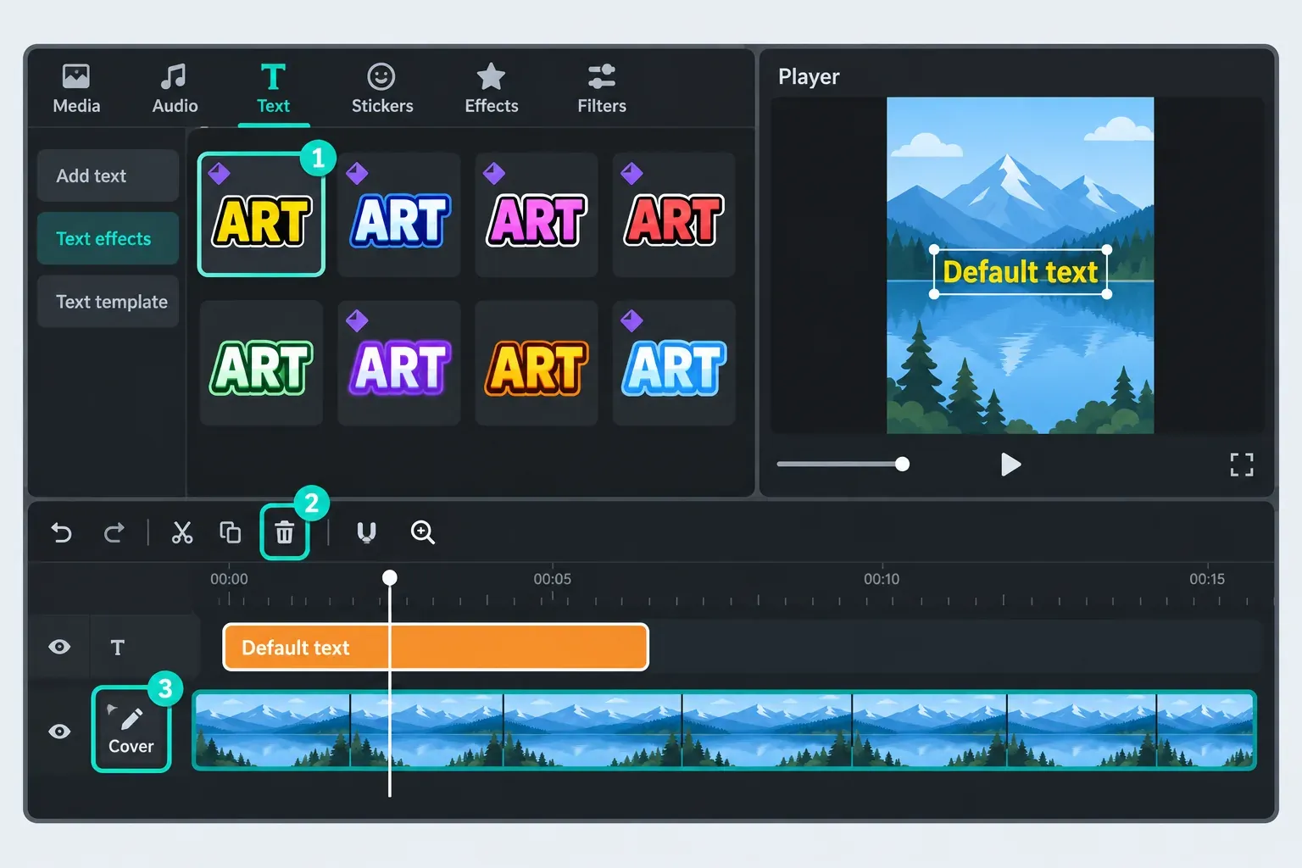Screen dimensions: 1302x868
Task: Play the video in the Player
Action: (x=1010, y=465)
